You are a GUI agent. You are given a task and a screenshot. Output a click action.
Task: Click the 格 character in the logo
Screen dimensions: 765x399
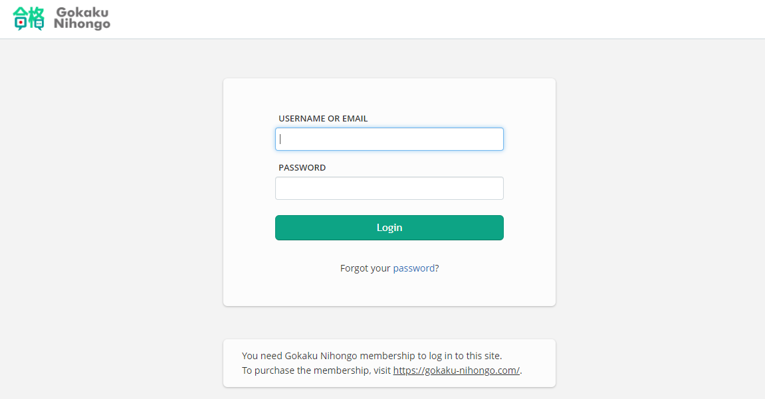click(37, 19)
